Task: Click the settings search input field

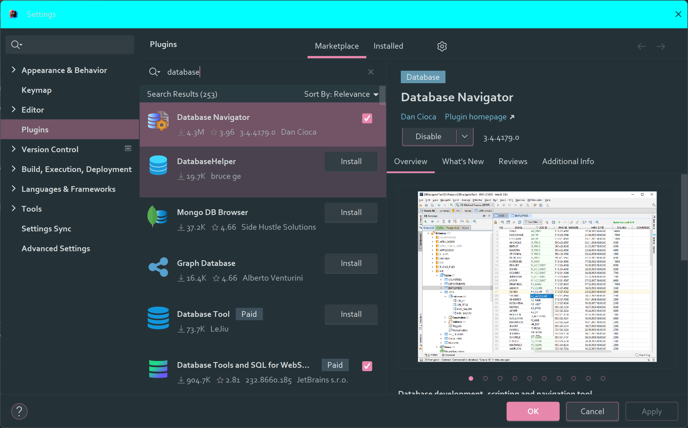Action: pos(76,45)
